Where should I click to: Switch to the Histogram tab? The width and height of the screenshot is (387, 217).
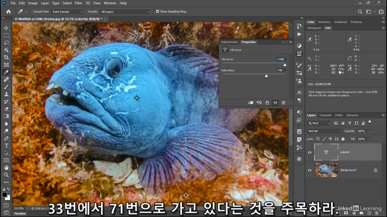[314, 28]
